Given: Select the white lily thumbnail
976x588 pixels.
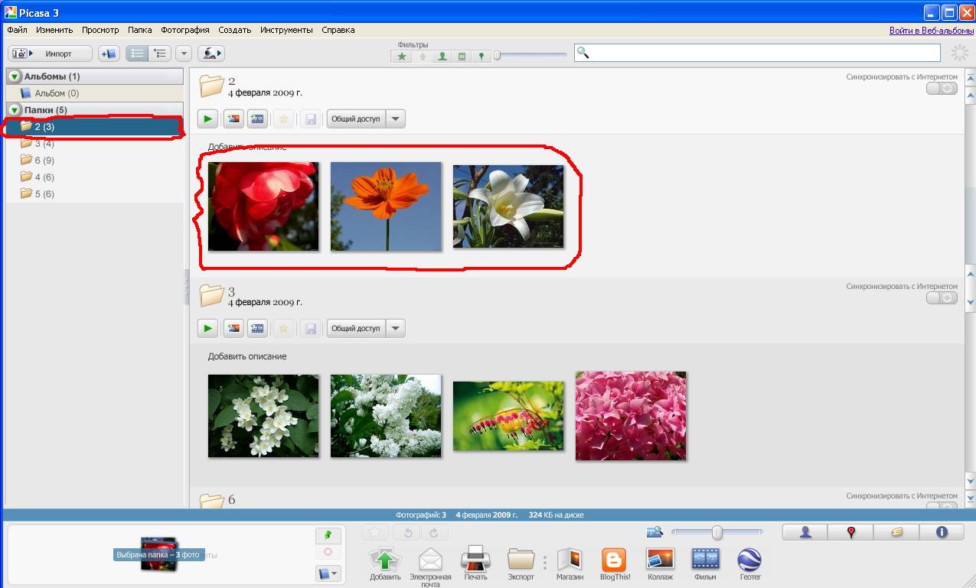Looking at the screenshot, I should click(x=508, y=206).
